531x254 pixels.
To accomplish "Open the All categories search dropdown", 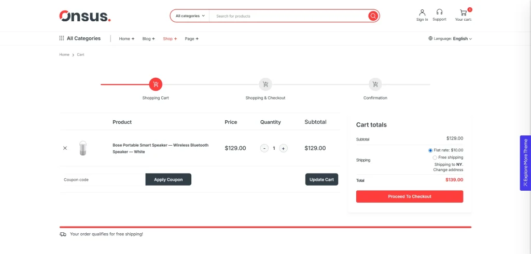I will coord(190,16).
